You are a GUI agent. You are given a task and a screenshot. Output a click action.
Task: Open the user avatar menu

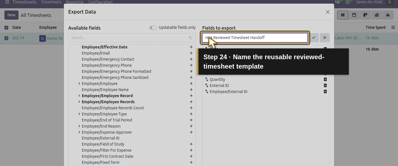[x=390, y=2]
